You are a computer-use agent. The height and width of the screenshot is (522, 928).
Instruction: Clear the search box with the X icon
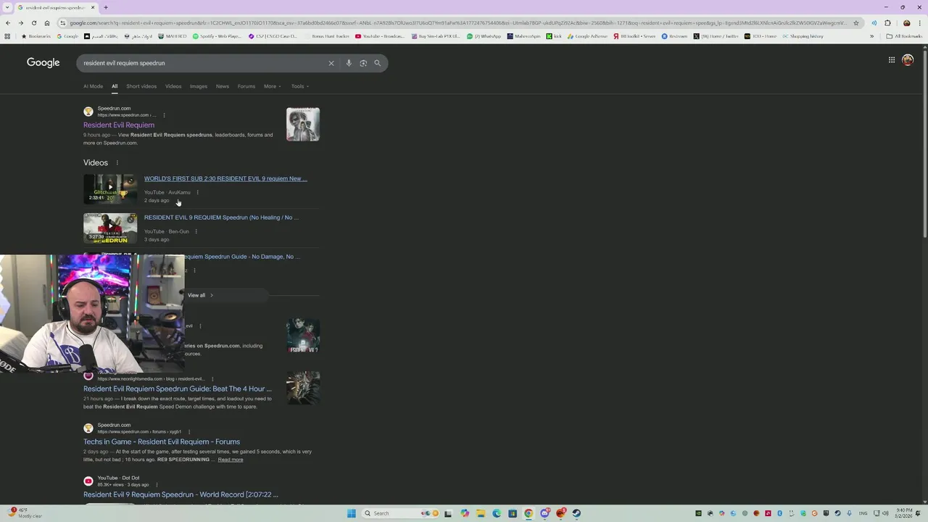331,63
